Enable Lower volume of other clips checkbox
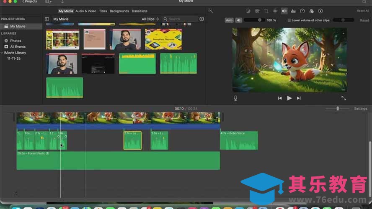 point(289,20)
